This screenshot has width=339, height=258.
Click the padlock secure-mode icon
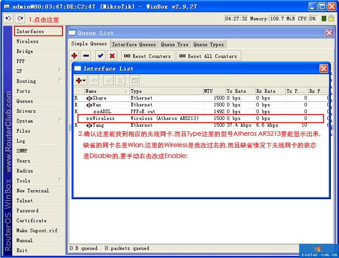coord(331,19)
